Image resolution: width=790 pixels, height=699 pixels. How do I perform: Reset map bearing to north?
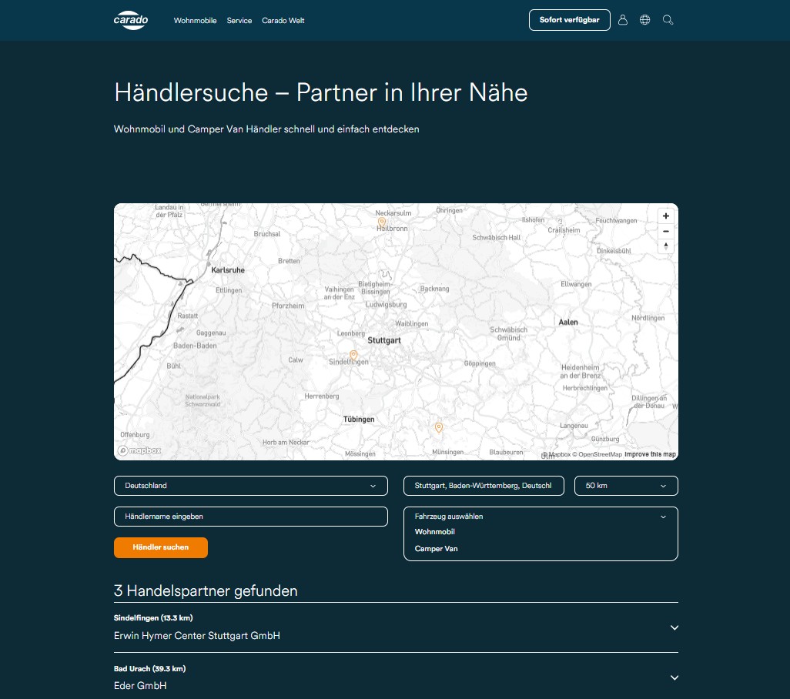pos(665,246)
